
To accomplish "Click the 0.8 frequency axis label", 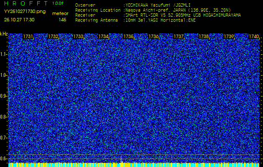I will coord(4,117).
